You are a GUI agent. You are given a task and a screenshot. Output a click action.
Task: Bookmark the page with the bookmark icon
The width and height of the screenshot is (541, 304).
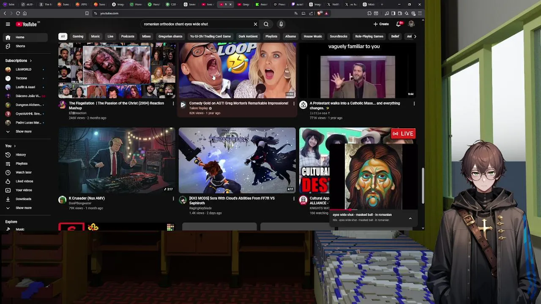pos(87,13)
